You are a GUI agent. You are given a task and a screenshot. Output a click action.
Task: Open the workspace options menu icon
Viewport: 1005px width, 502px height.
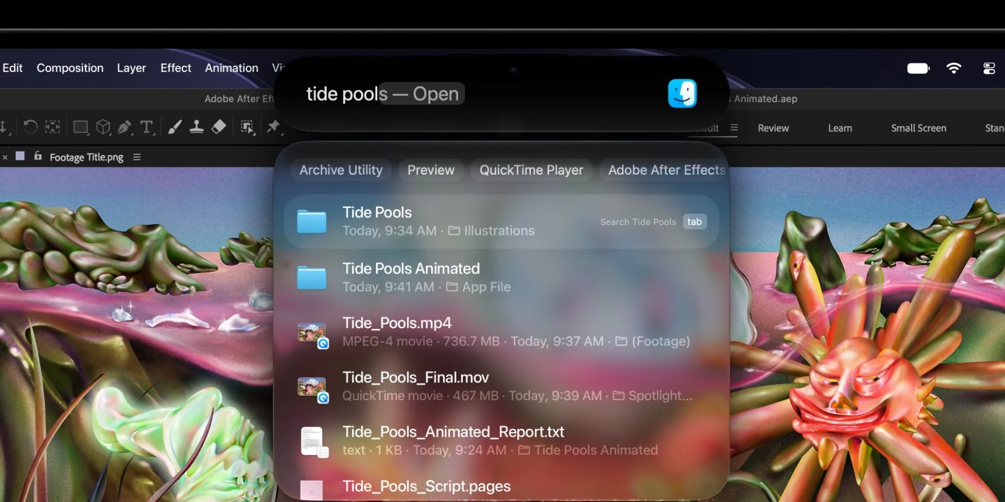734,128
